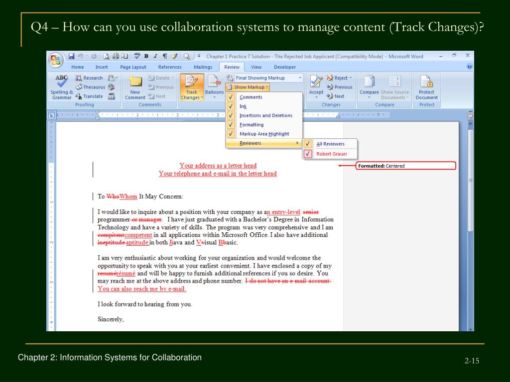Image resolution: width=510 pixels, height=382 pixels.
Task: Uncheck reviewer Robert Grauer
Action: coord(330,154)
